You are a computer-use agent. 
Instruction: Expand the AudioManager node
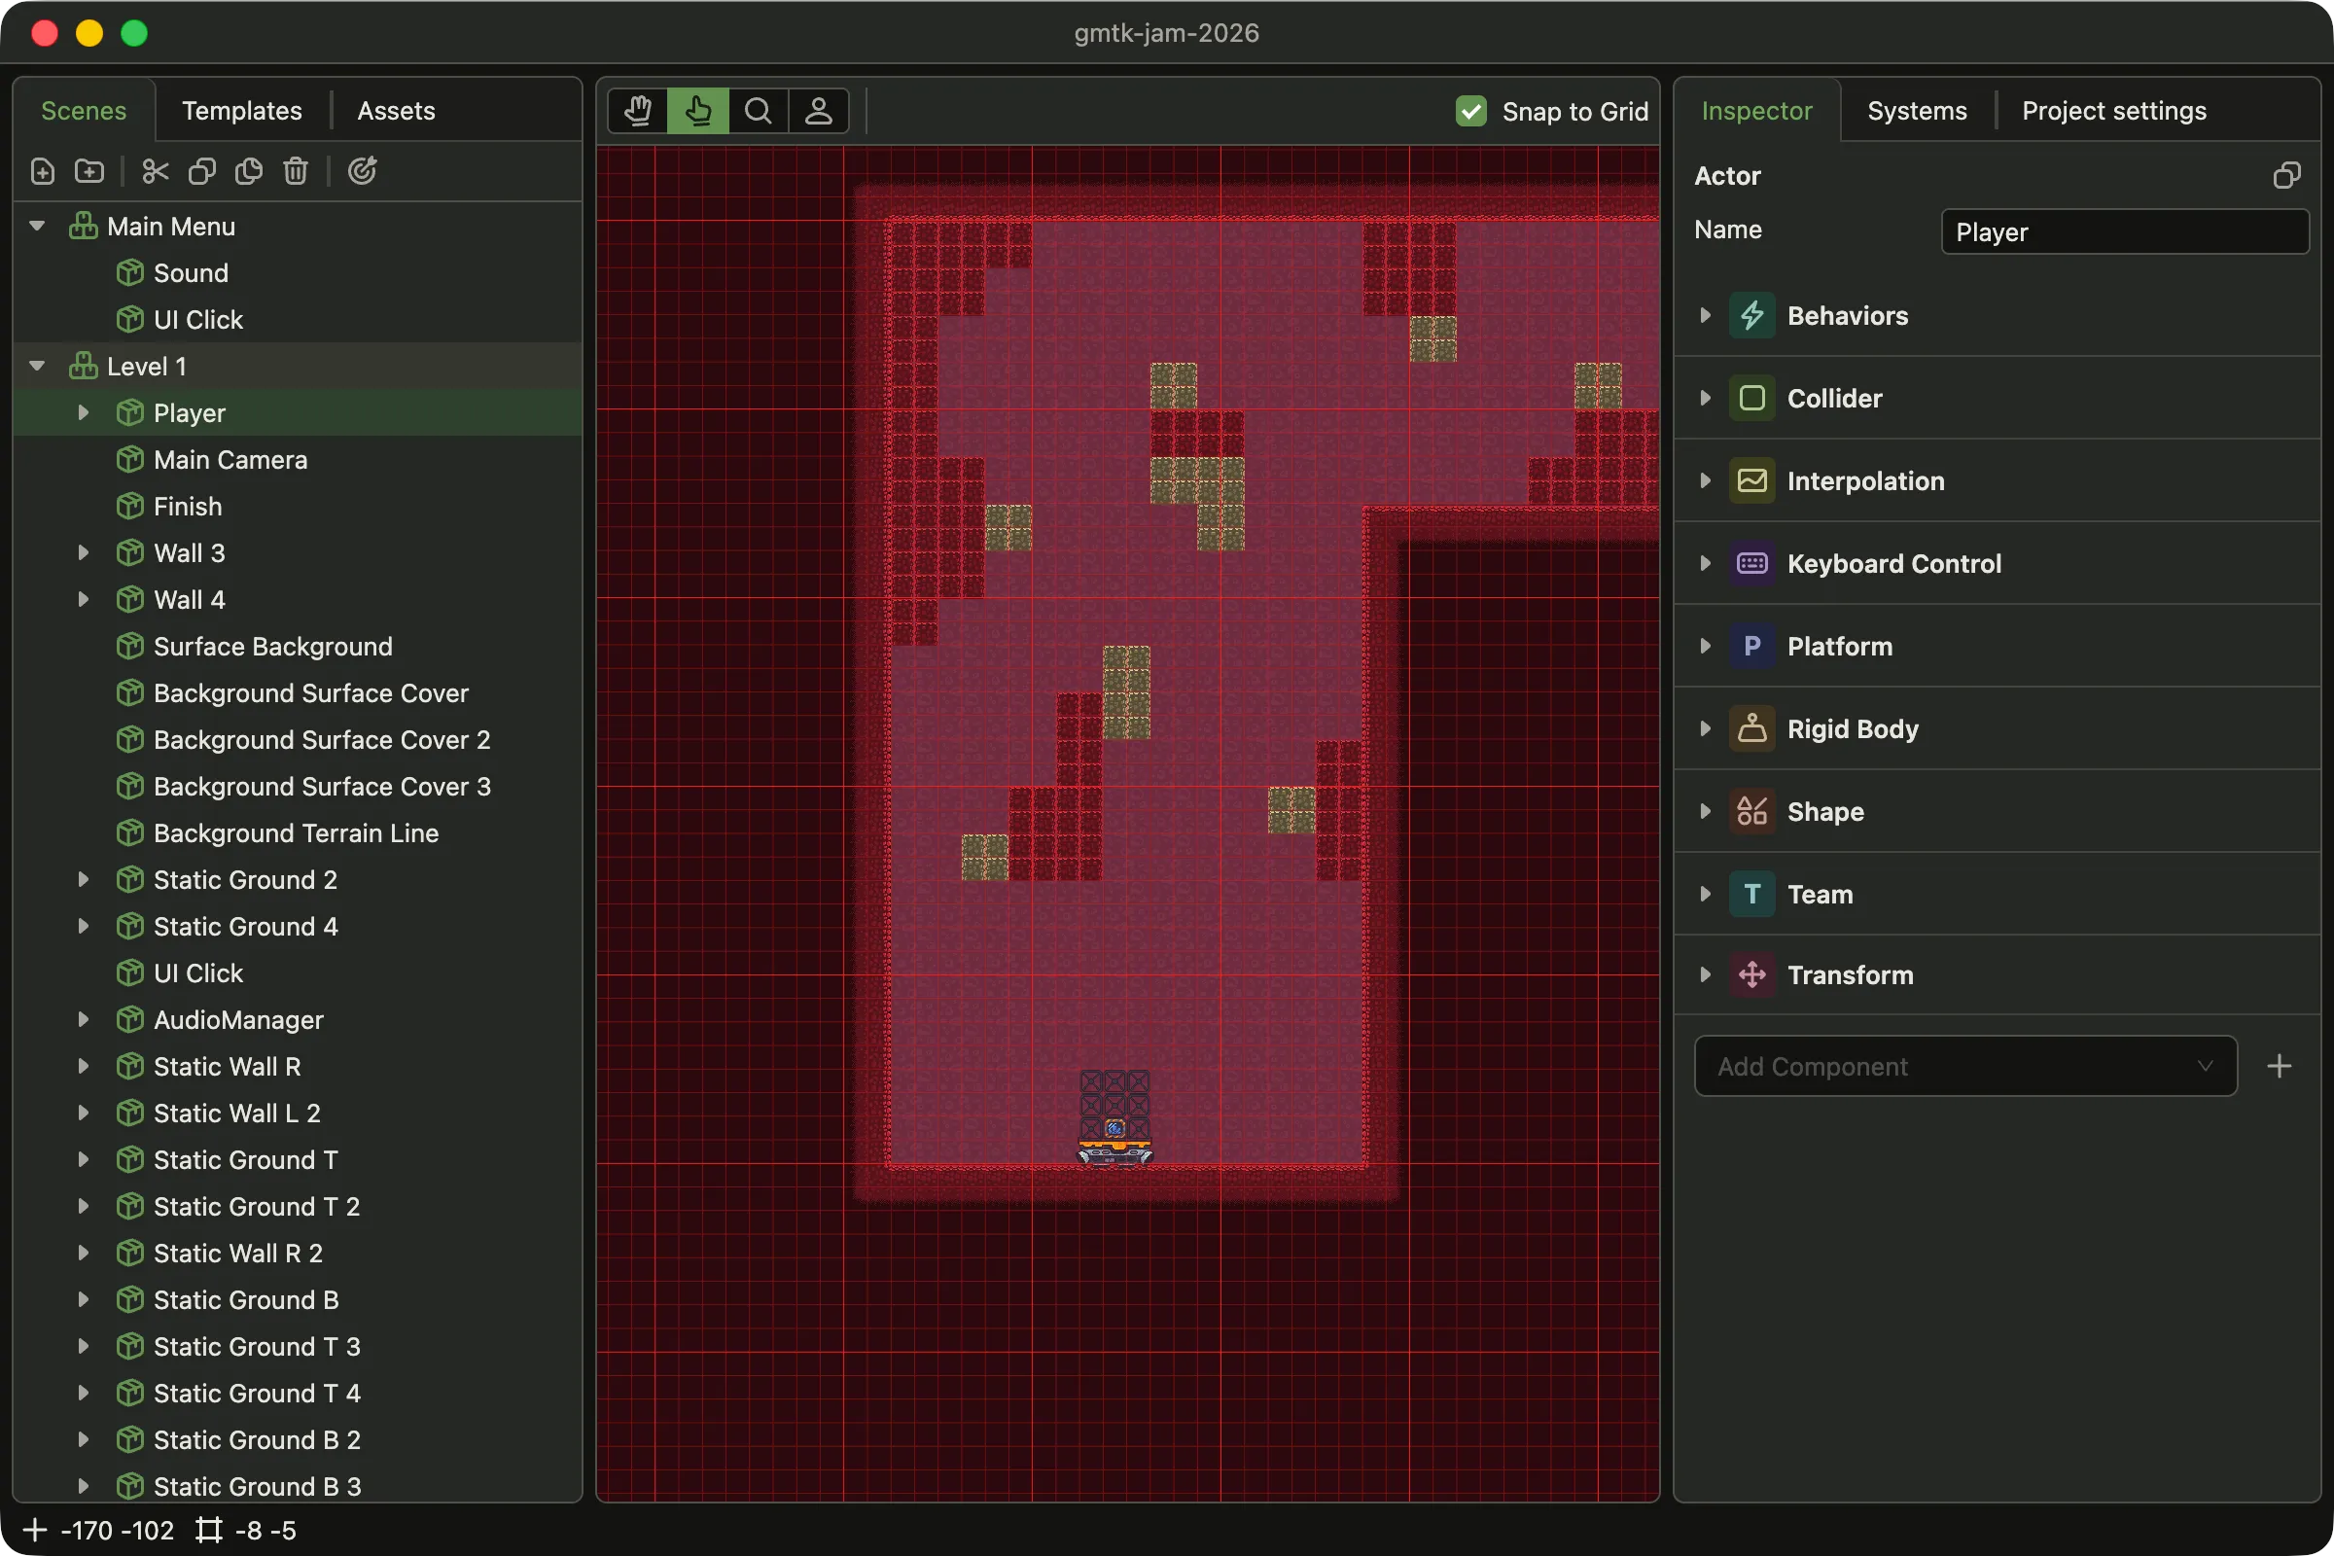point(84,1020)
